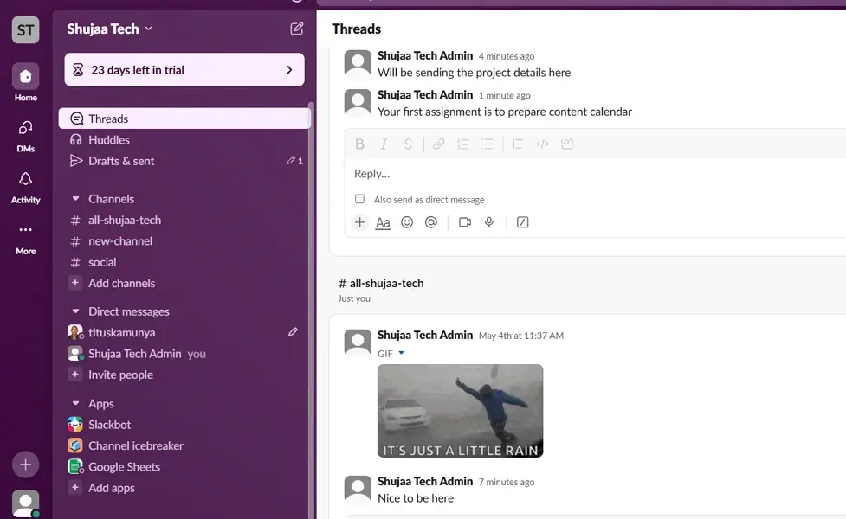Insert inline code with code icon
846x519 pixels.
[542, 144]
